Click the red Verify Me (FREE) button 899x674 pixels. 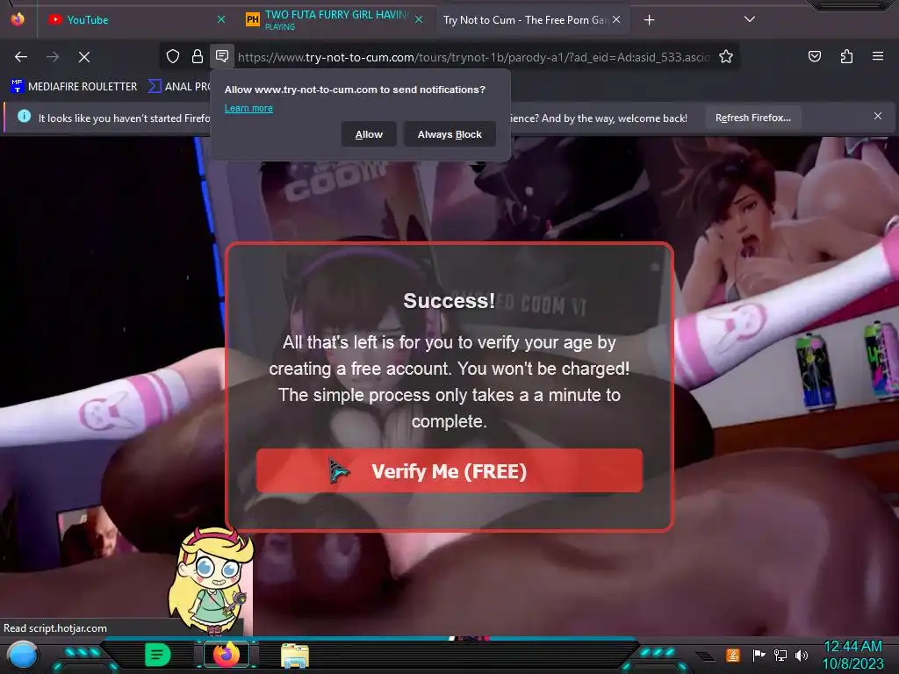[449, 470]
